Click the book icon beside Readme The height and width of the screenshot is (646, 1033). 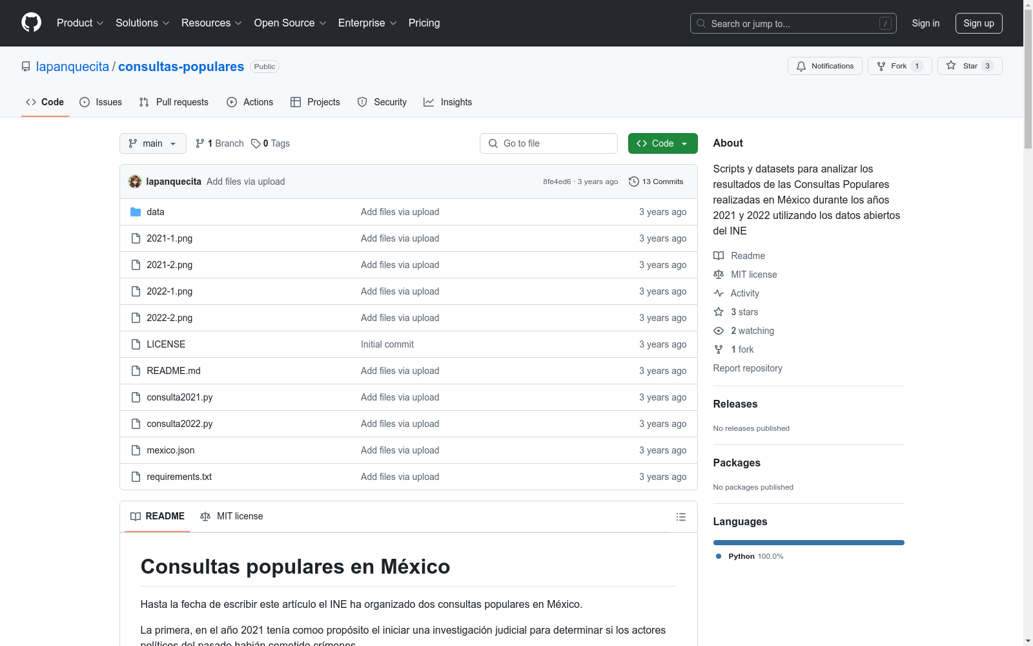coord(719,256)
